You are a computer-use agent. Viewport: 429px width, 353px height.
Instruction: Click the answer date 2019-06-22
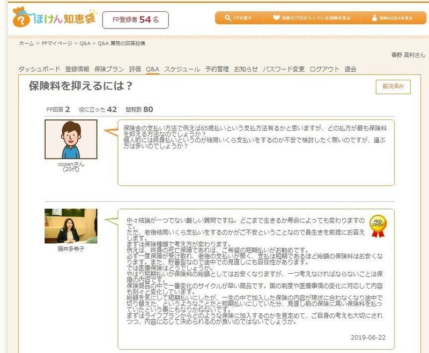368,337
